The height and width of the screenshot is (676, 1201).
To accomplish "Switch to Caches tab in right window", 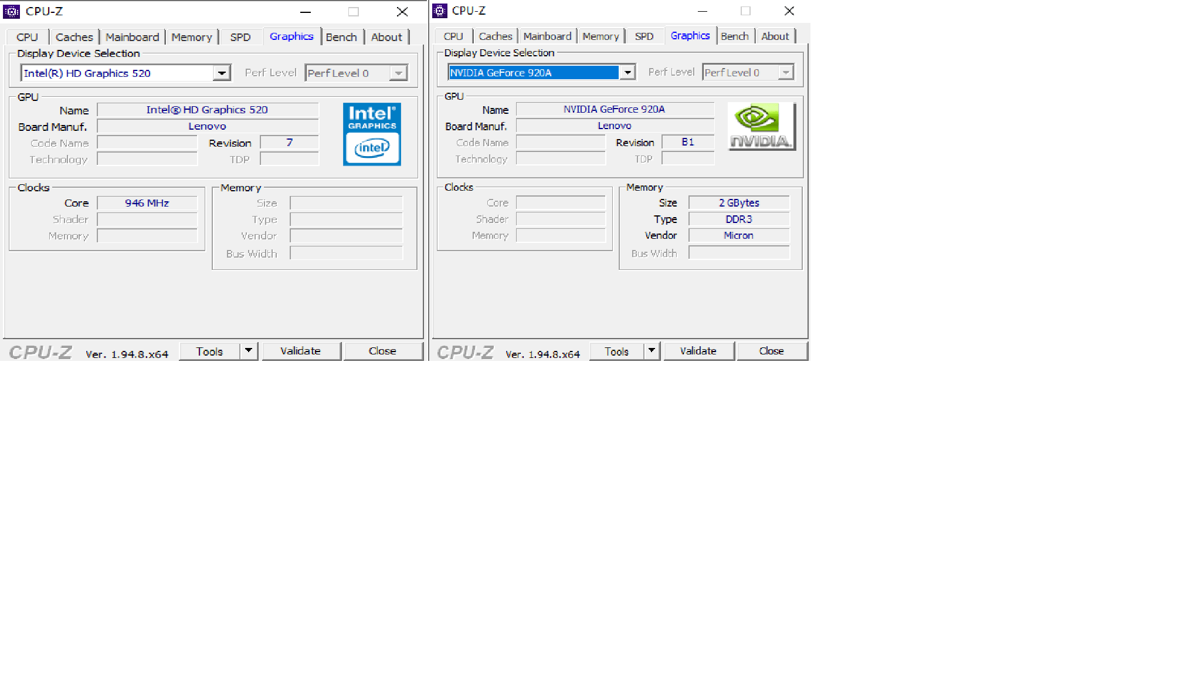I will click(496, 36).
